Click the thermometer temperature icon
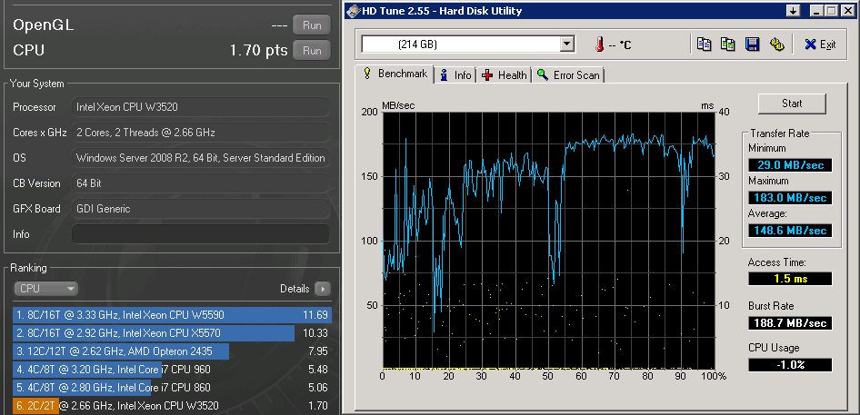860x415 pixels. [x=599, y=44]
